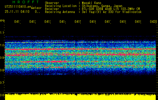Click the 0.6 frequency axis label
Viewport: 158px width, 100px height.
2,95
